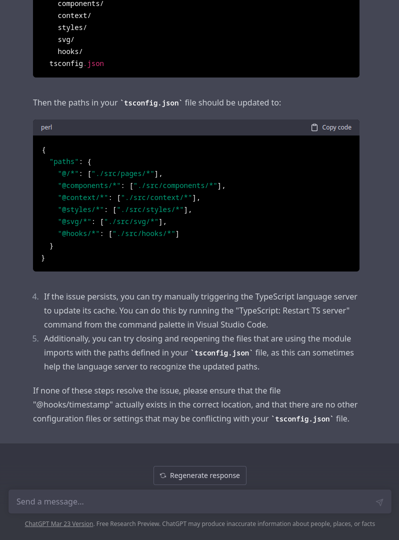Click the "@/*" pages path line
Screen dimensions: 399x540
click(x=110, y=173)
